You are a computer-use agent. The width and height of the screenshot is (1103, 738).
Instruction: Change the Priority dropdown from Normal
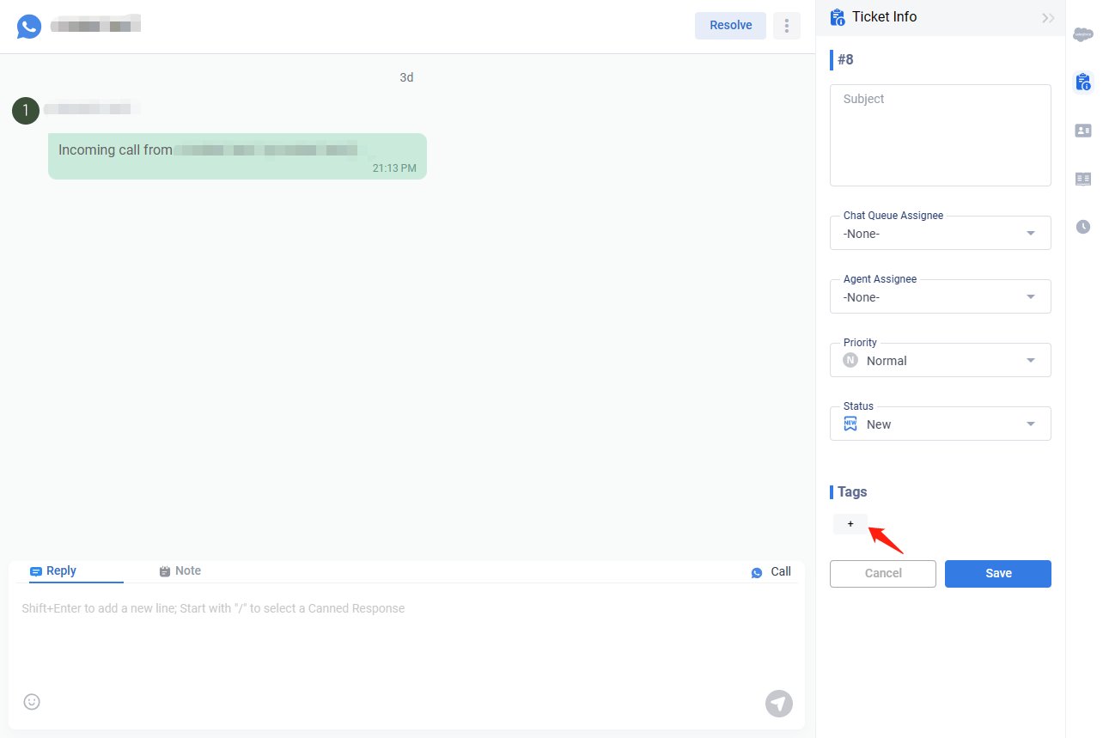point(940,361)
